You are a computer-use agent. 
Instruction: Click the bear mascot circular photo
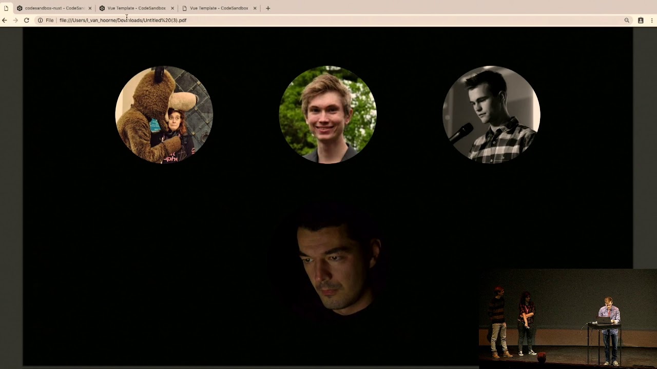coord(164,114)
